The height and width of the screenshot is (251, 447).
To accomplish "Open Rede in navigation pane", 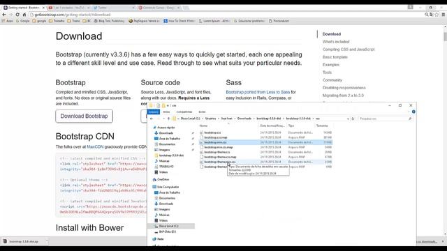I will point(160,239).
